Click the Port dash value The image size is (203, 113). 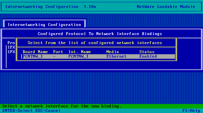[x=54, y=56]
